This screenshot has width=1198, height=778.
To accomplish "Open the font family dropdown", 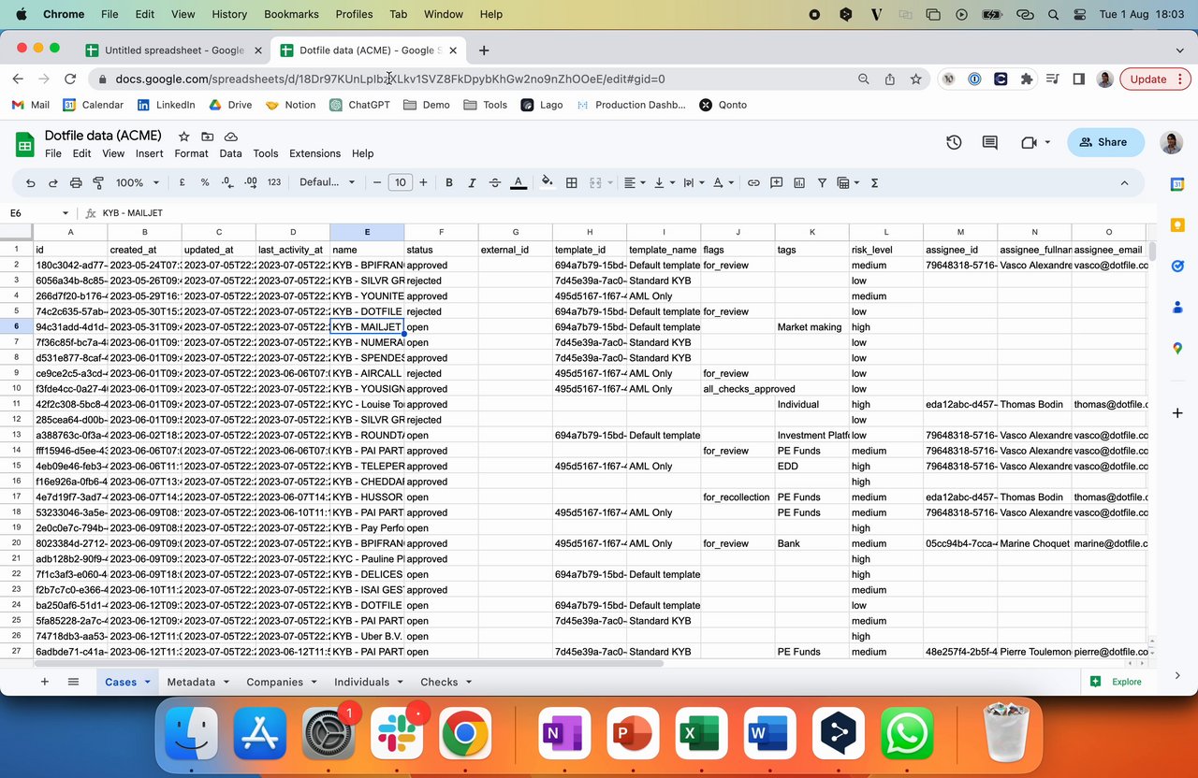I will click(328, 183).
